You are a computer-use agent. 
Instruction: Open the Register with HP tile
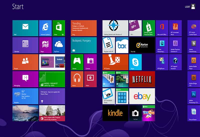109,45
